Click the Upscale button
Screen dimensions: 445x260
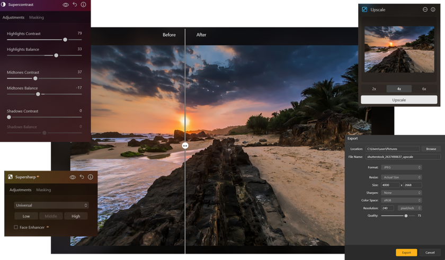[x=399, y=100]
